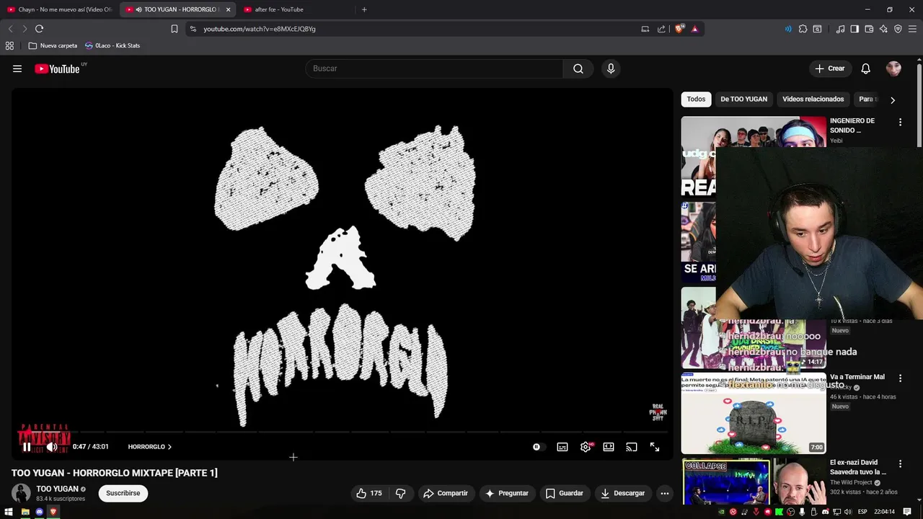Download video with Descargar button

tap(623, 493)
